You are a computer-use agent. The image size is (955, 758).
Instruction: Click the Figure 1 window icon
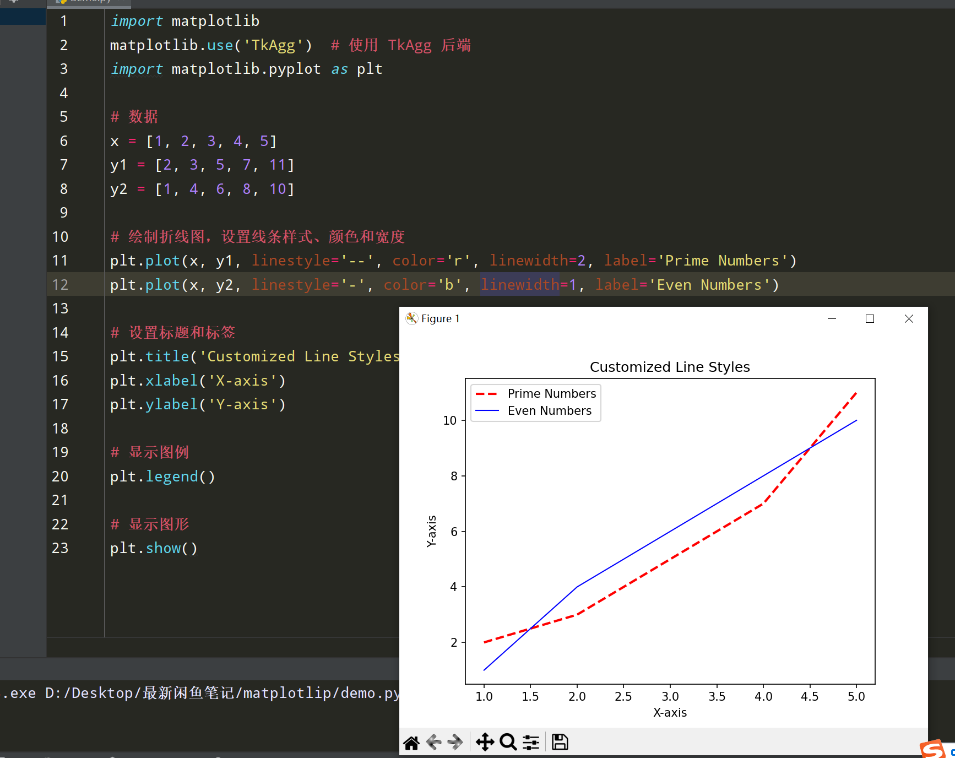point(411,318)
